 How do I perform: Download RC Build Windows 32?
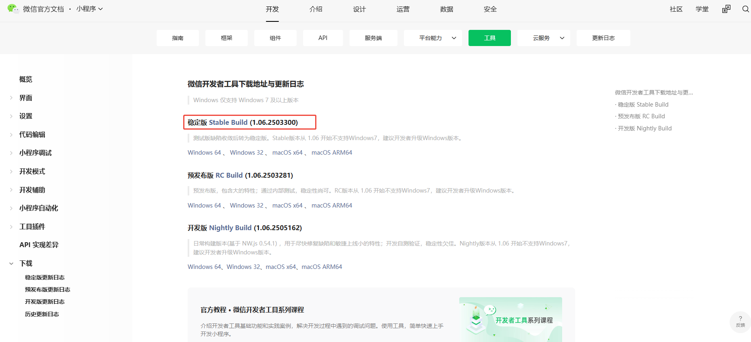[247, 206]
